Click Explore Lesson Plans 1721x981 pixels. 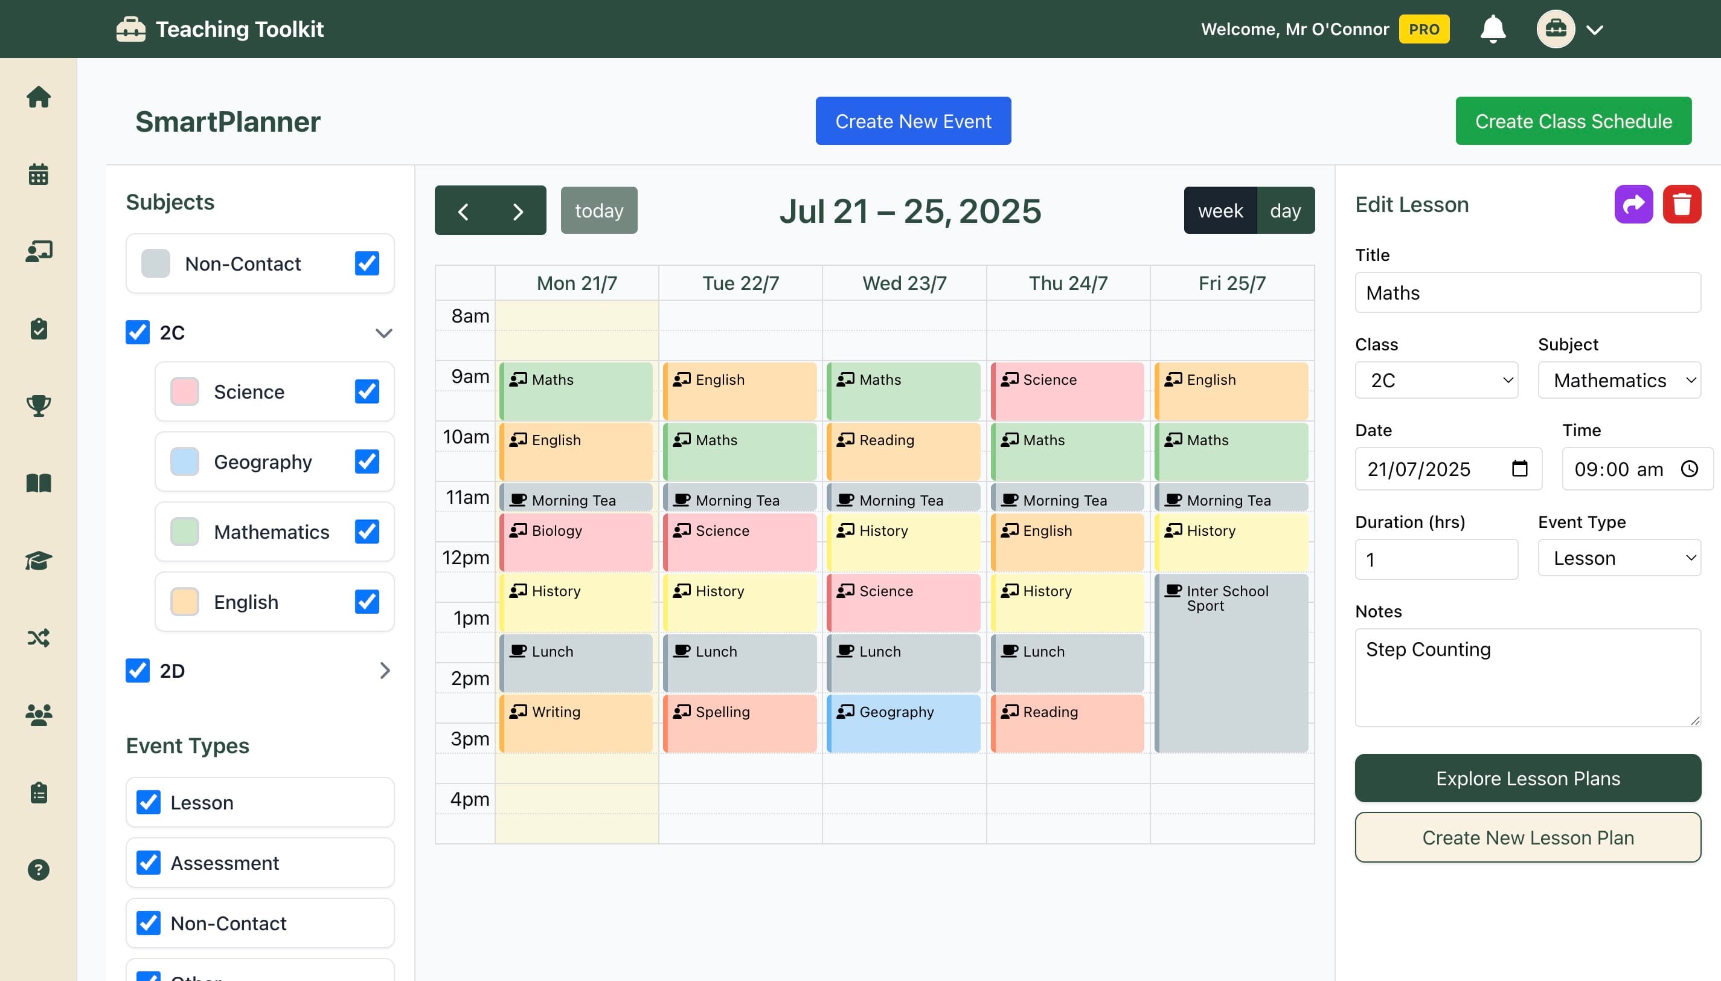click(x=1528, y=778)
